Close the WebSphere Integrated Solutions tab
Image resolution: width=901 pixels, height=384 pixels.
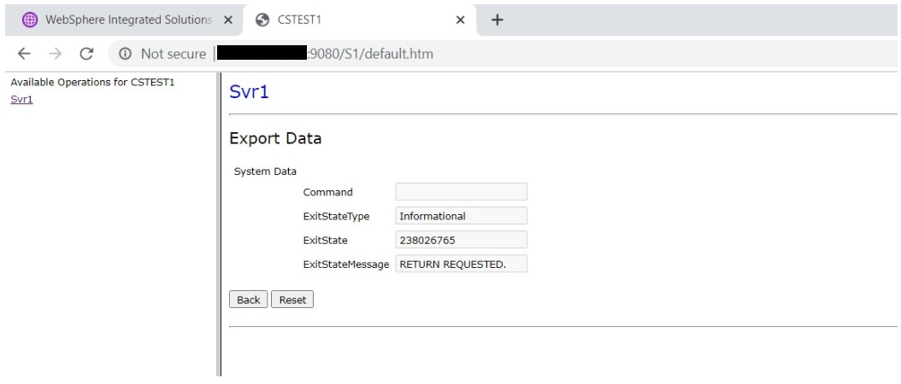click(228, 20)
